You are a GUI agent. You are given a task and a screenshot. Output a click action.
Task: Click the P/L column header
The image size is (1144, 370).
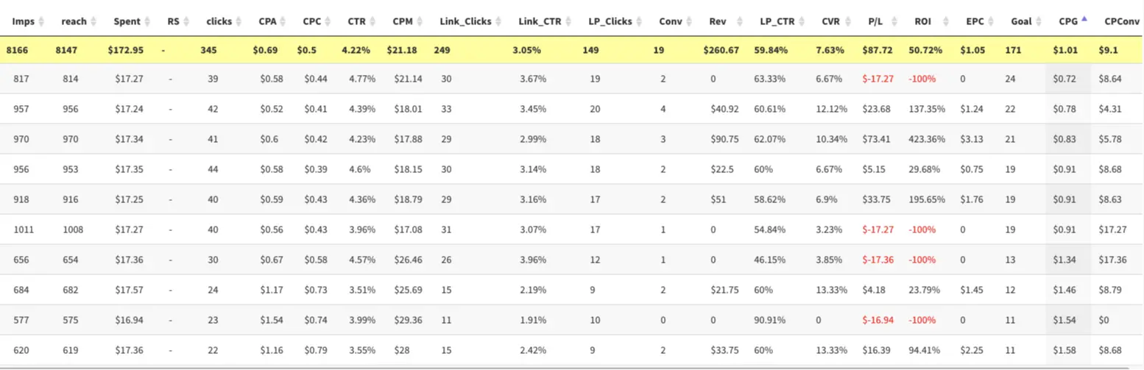click(x=875, y=22)
